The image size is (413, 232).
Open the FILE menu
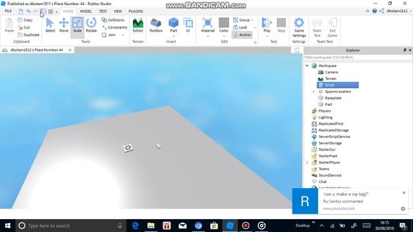click(x=8, y=11)
